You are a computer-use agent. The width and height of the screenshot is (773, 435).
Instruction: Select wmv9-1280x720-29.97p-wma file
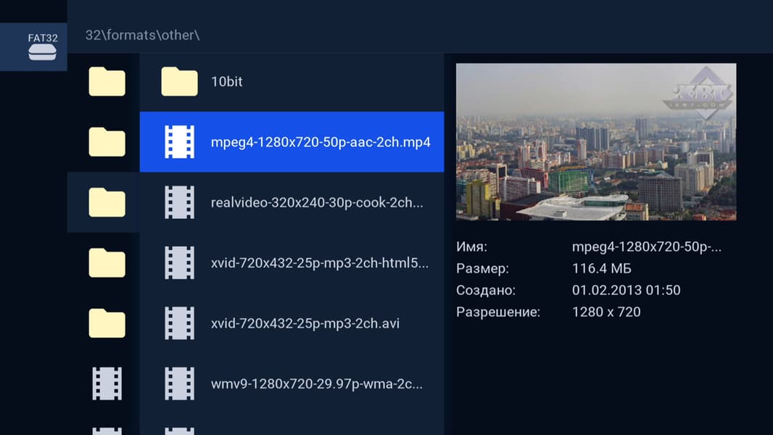pyautogui.click(x=292, y=384)
